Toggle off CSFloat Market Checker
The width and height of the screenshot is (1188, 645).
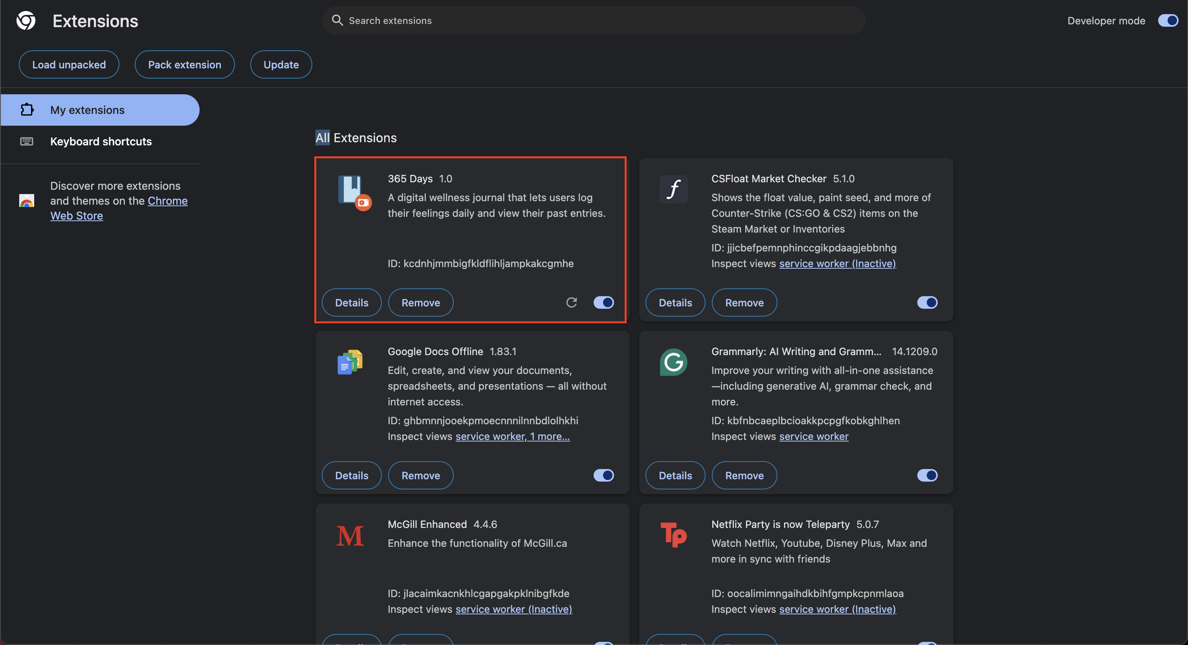(x=927, y=302)
